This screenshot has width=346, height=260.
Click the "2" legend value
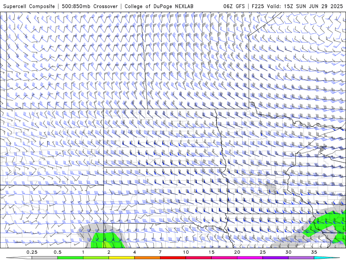[x=109, y=252]
